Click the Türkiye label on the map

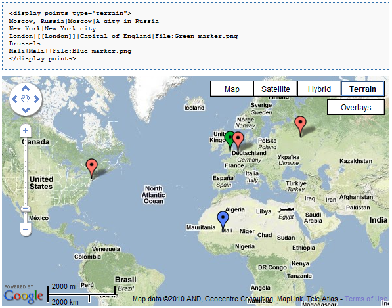(x=295, y=183)
